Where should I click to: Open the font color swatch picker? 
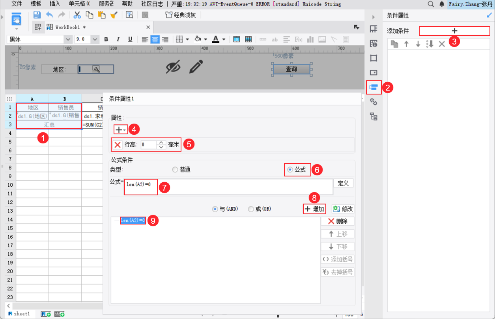pyautogui.click(x=223, y=39)
